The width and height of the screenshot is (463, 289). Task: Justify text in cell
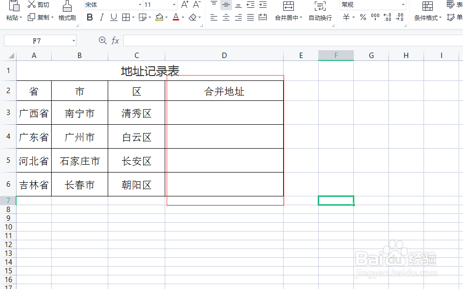pos(251,18)
